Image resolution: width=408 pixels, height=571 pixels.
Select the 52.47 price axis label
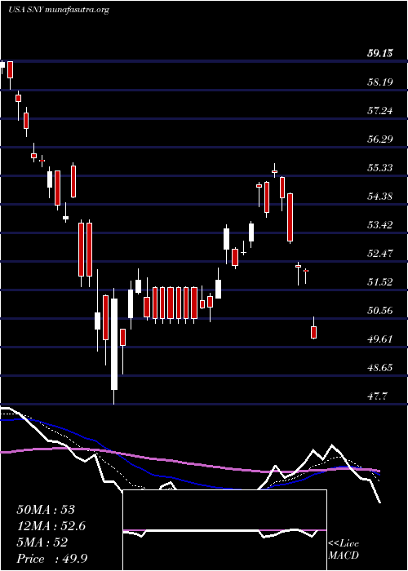pyautogui.click(x=379, y=254)
